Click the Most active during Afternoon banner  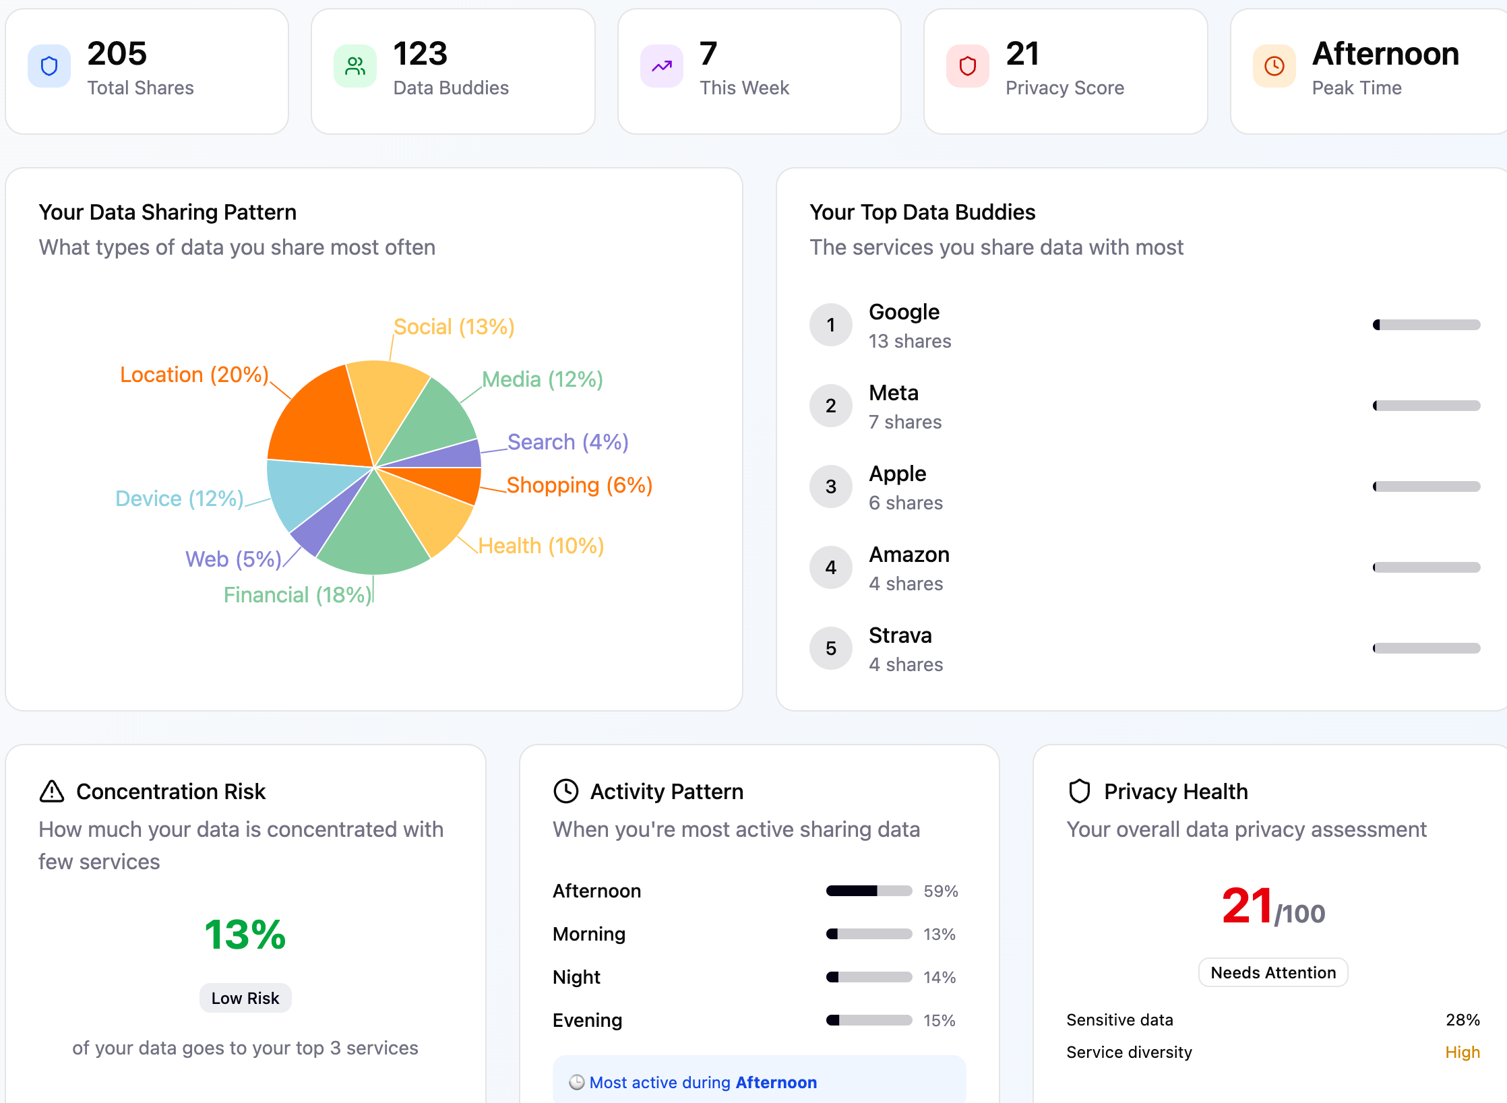759,1082
